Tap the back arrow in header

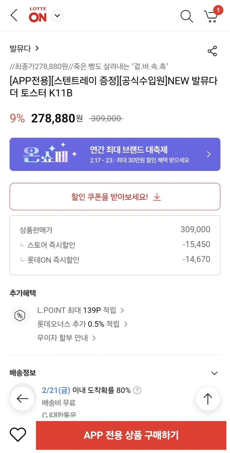coord(14,15)
